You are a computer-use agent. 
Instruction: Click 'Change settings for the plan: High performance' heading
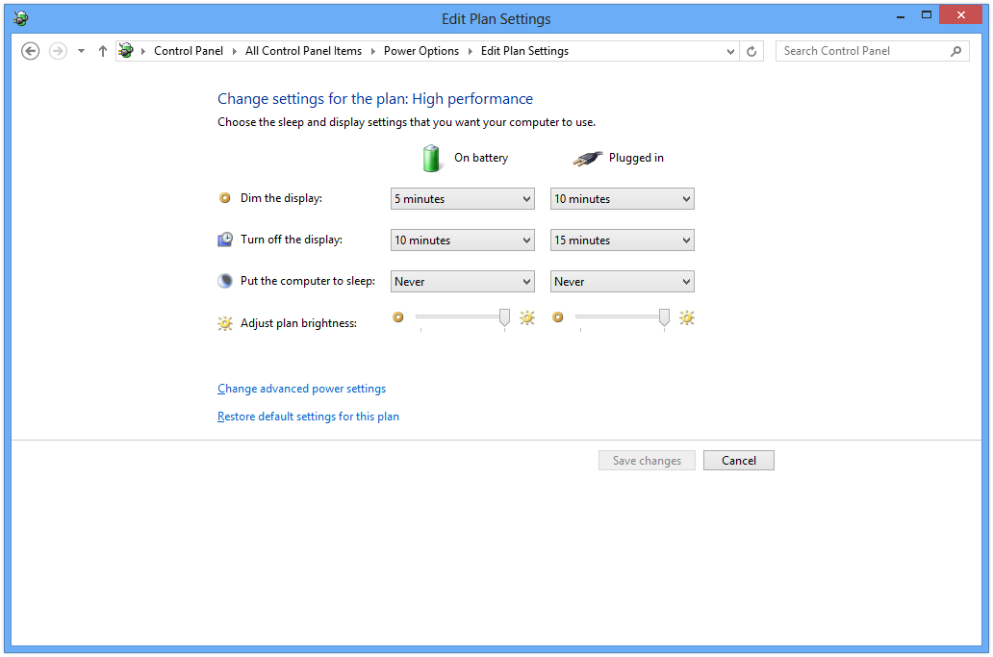click(375, 99)
